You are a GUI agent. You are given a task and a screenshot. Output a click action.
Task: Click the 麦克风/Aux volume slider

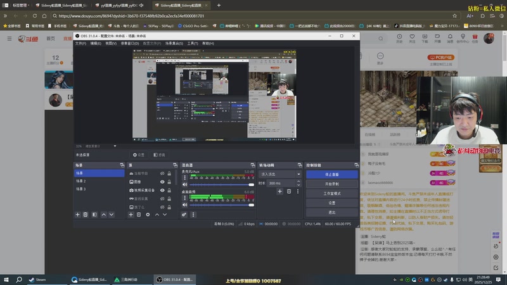pyautogui.click(x=219, y=184)
